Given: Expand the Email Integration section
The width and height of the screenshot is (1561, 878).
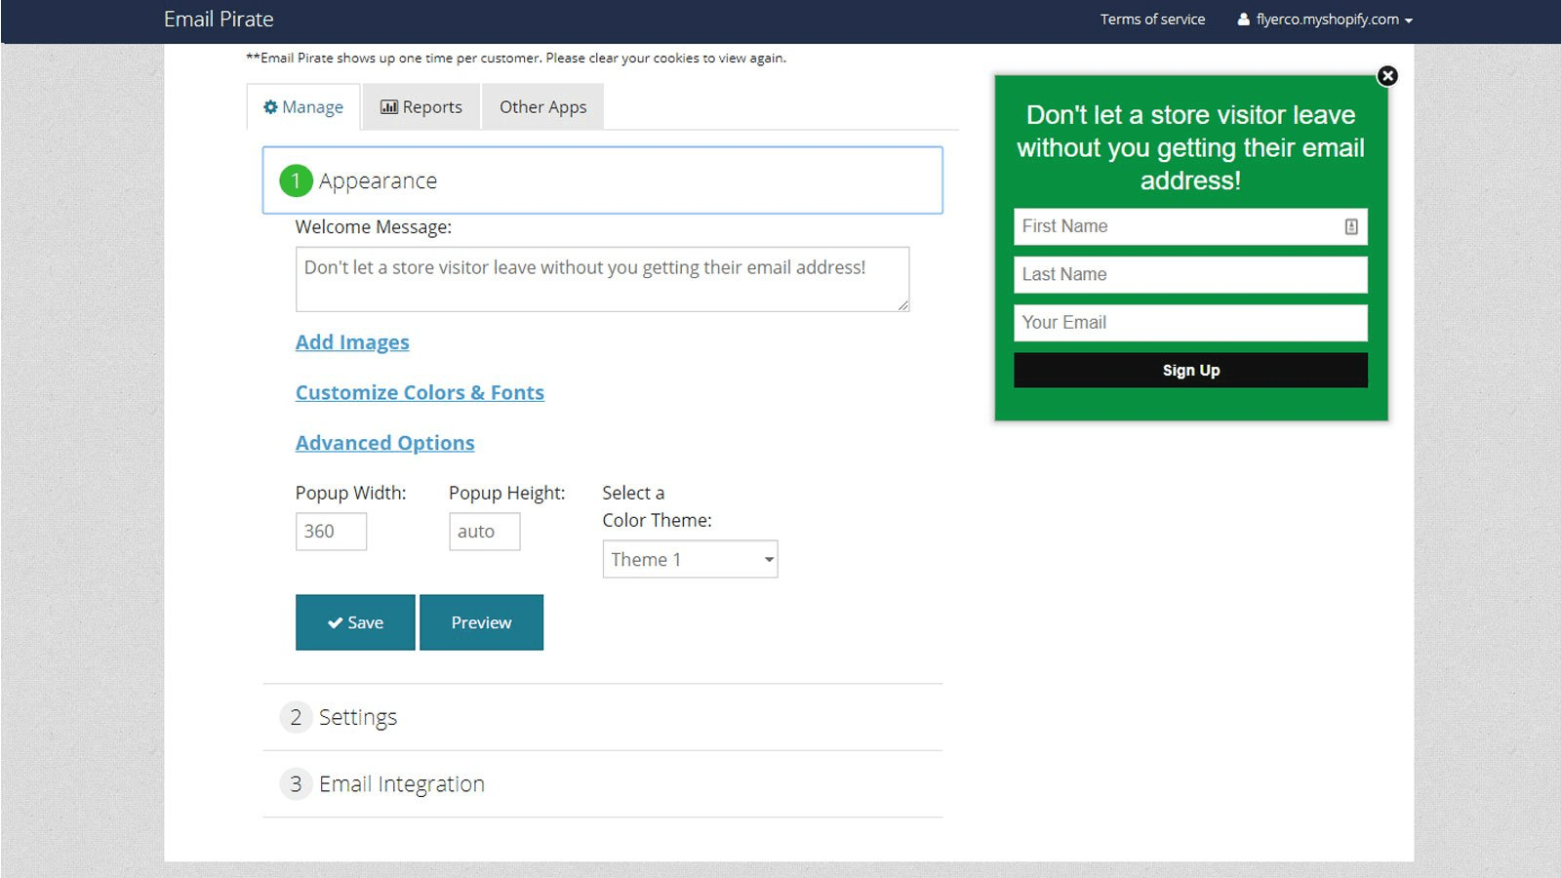Looking at the screenshot, I should click(x=401, y=784).
